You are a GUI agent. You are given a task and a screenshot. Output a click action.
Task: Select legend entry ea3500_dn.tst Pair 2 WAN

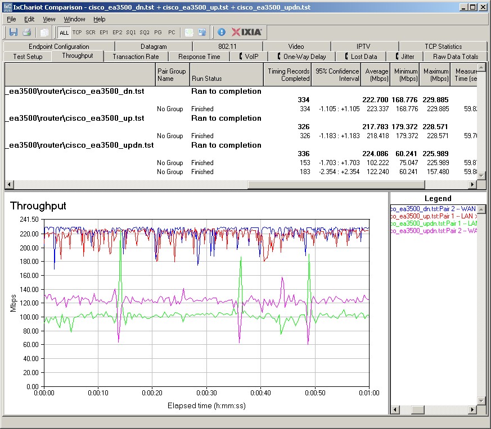click(434, 208)
